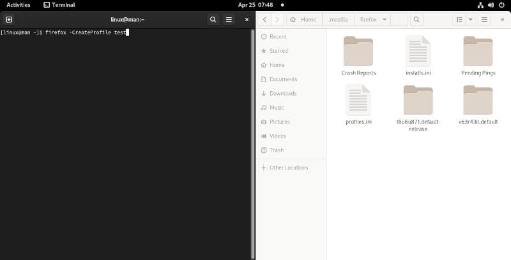Open the firefox path dropdown arrow

click(385, 20)
